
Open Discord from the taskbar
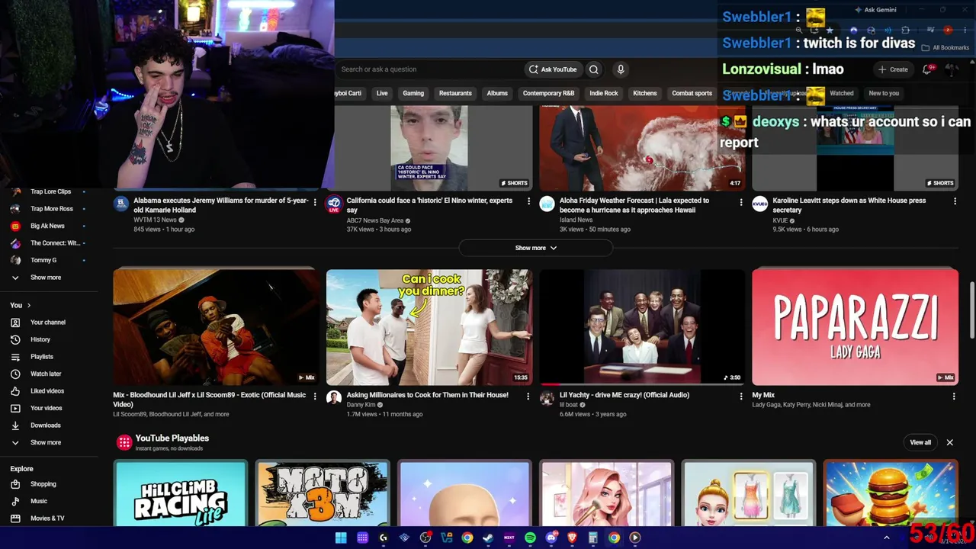coord(551,538)
